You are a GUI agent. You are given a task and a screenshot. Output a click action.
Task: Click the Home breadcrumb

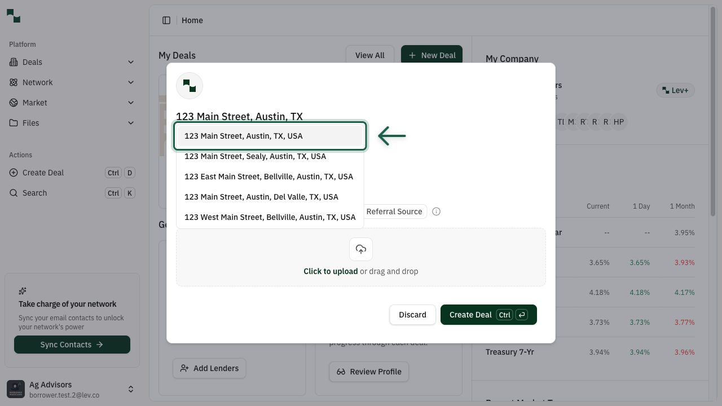tap(192, 20)
